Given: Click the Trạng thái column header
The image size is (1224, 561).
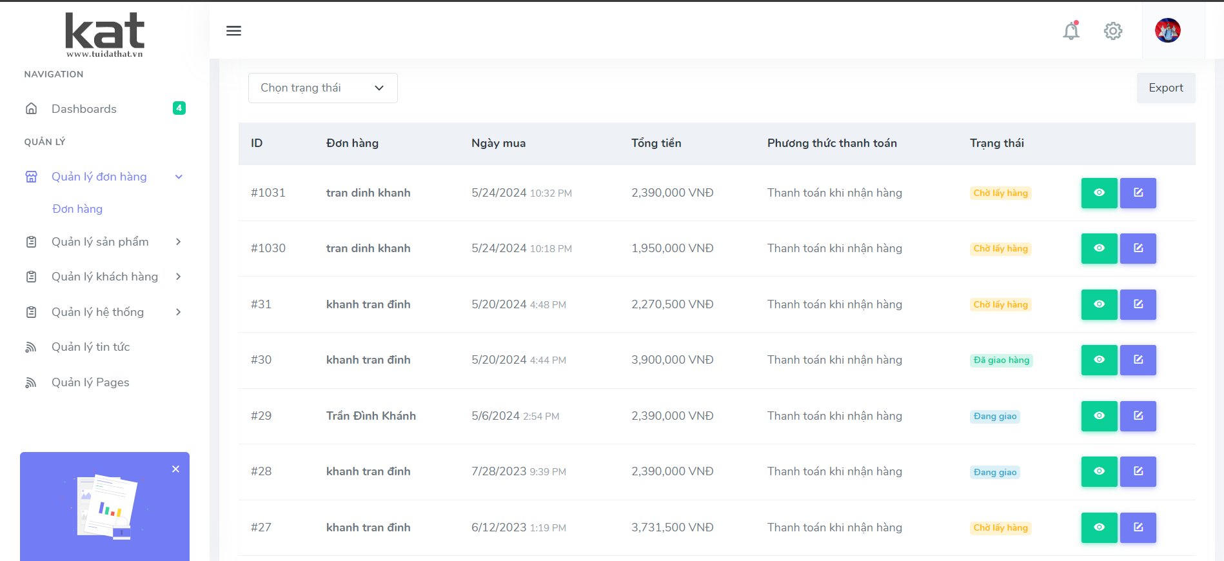Looking at the screenshot, I should pyautogui.click(x=997, y=143).
